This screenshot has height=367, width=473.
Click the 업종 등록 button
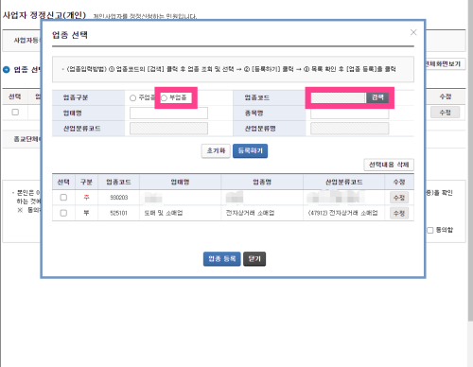[222, 259]
